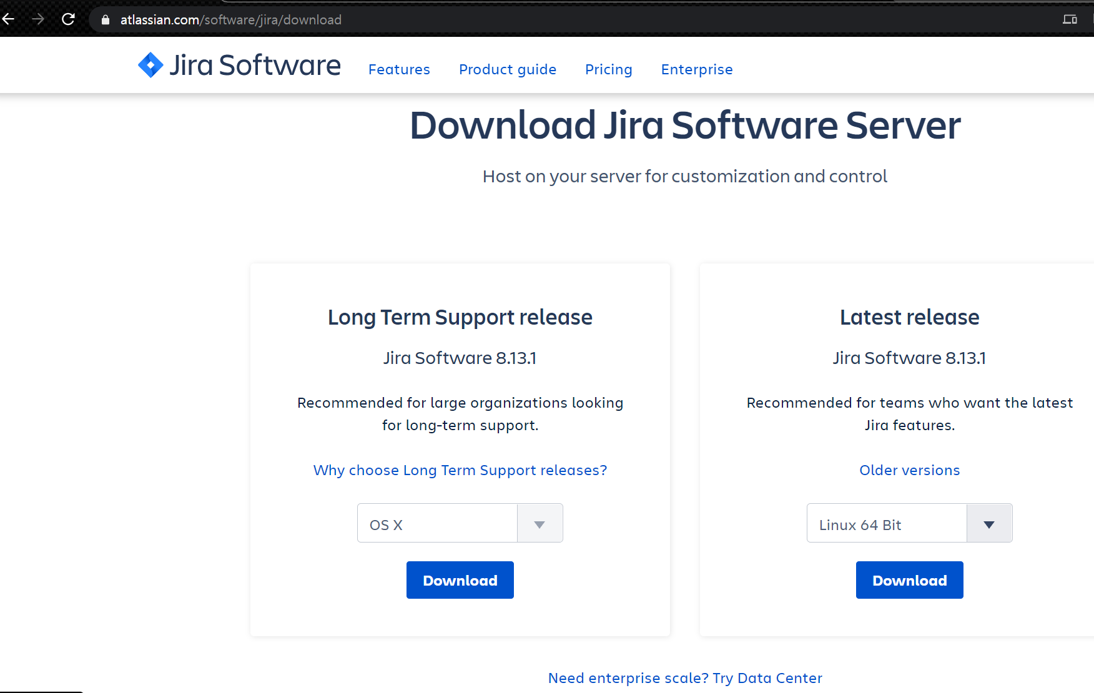Viewport: 1094px width, 693px height.
Task: Click the arrow of Linux 64 Bit dropdown
Action: click(x=990, y=524)
